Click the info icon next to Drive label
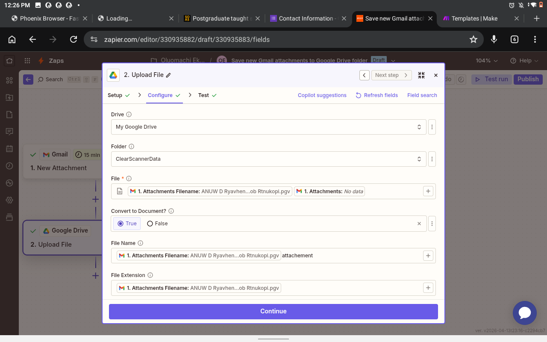This screenshot has height=342, width=547. tap(129, 115)
